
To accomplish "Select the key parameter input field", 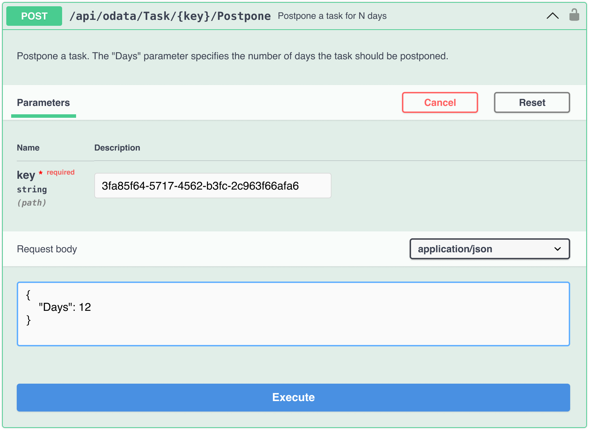I will (212, 185).
